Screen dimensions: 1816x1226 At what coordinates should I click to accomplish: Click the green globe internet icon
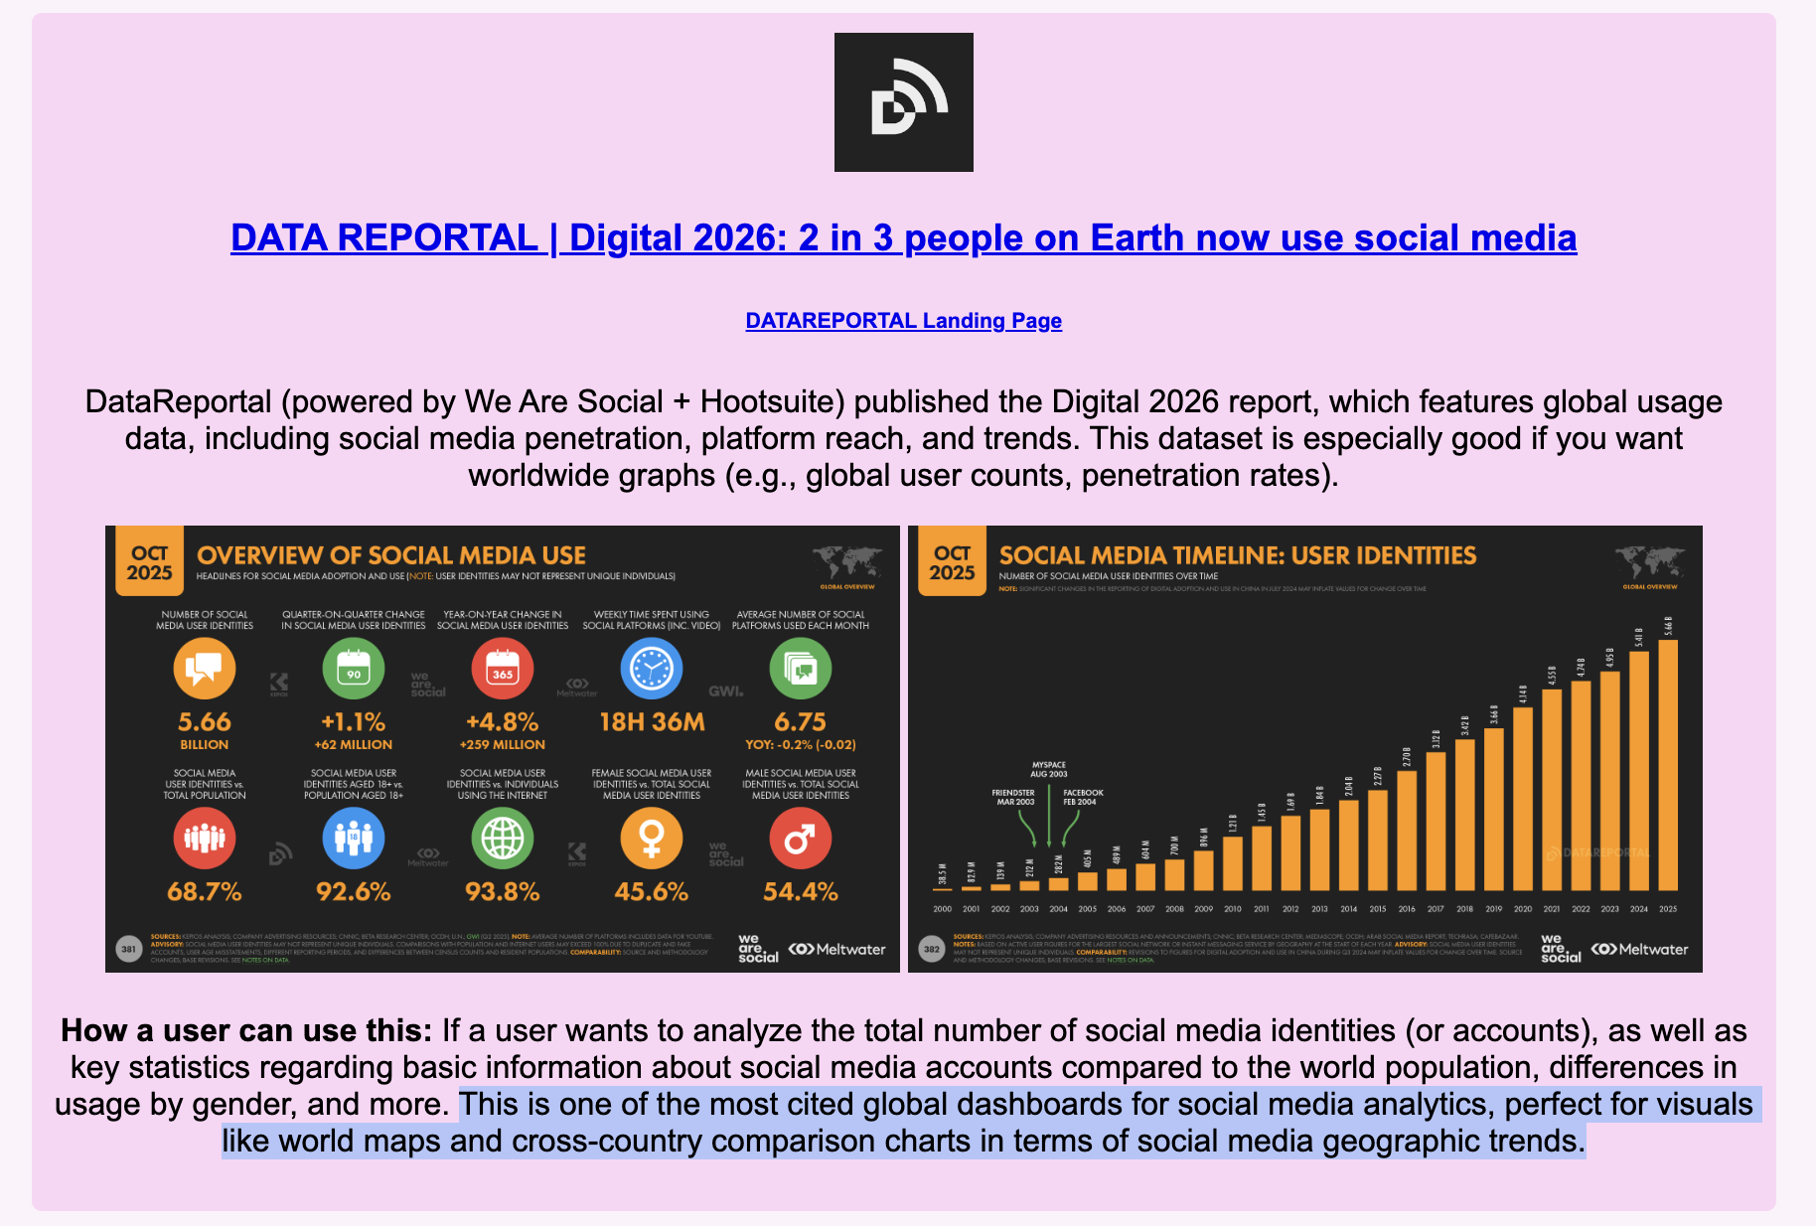tap(503, 839)
